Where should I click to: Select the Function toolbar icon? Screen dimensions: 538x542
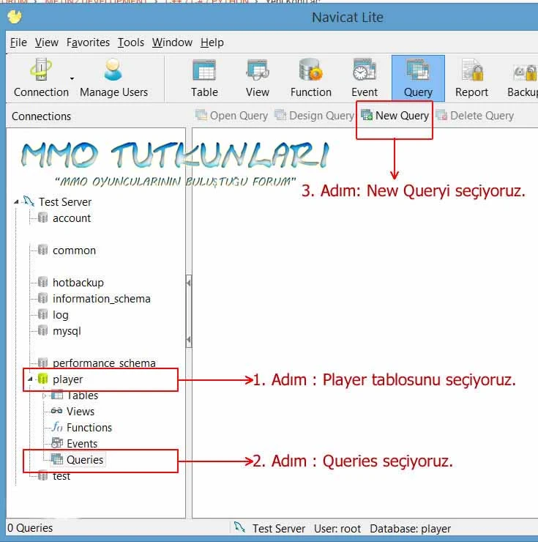pyautogui.click(x=310, y=78)
